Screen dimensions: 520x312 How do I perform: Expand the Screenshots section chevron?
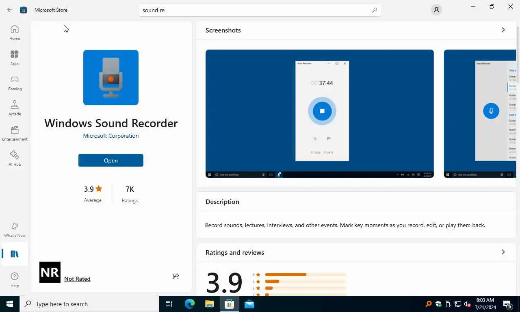(503, 30)
